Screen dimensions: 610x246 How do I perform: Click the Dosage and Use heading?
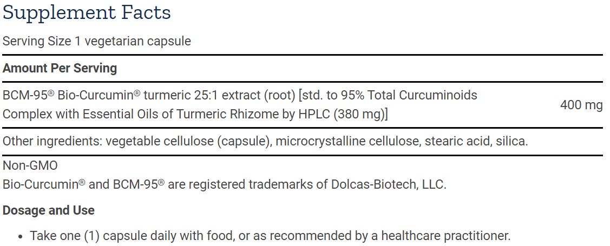49,210
